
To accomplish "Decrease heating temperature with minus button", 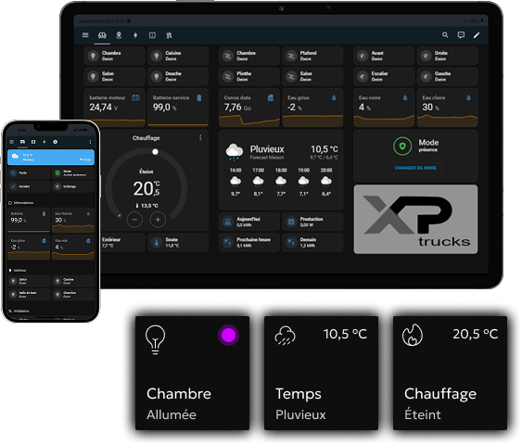I will click(x=134, y=220).
